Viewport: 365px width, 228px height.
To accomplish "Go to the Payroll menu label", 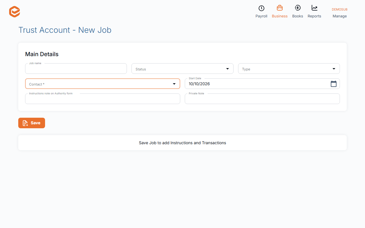I will (261, 16).
